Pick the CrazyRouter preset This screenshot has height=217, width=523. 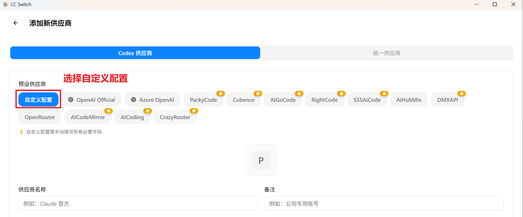pyautogui.click(x=175, y=117)
